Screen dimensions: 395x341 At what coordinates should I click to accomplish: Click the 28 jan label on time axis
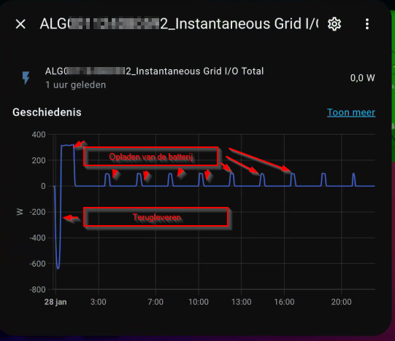coord(55,302)
